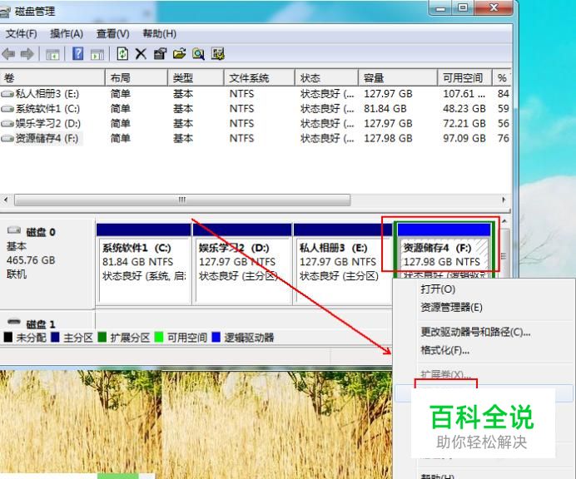Screen dimensions: 576x479
Task: Click the horizontal scrollbar left arrow
Action: point(6,200)
